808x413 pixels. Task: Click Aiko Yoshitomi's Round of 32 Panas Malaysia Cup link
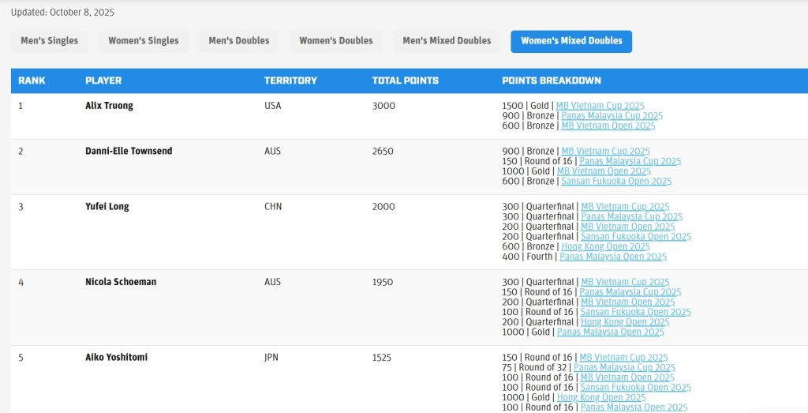tap(624, 367)
